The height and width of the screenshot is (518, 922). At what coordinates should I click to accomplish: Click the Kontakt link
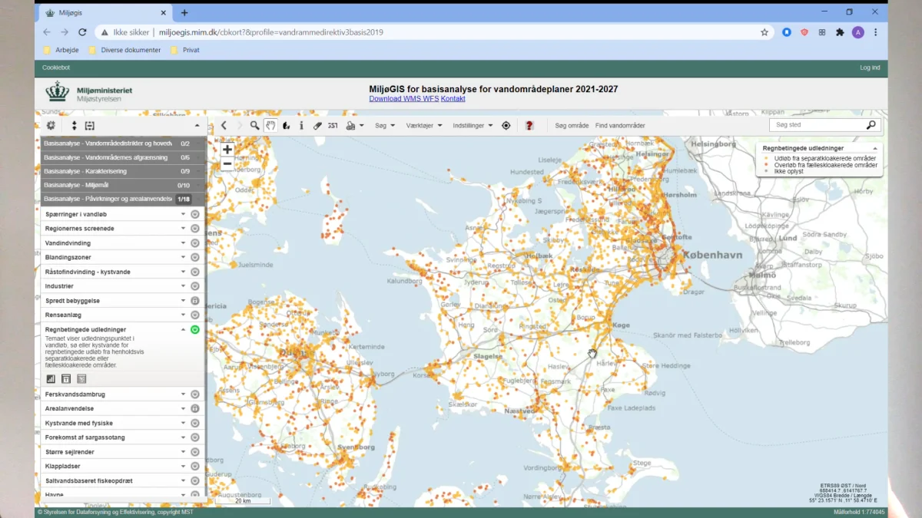pos(453,99)
